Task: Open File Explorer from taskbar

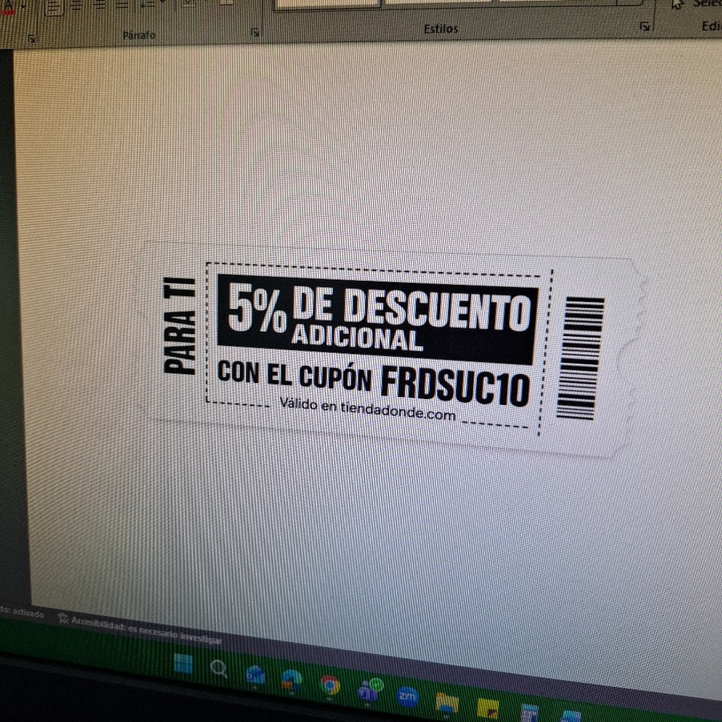Action: (446, 703)
